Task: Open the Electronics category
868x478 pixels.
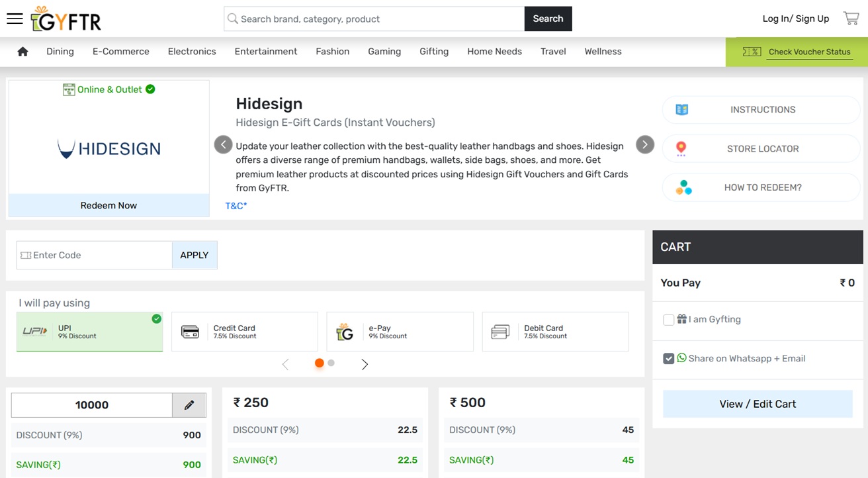Action: pos(192,52)
